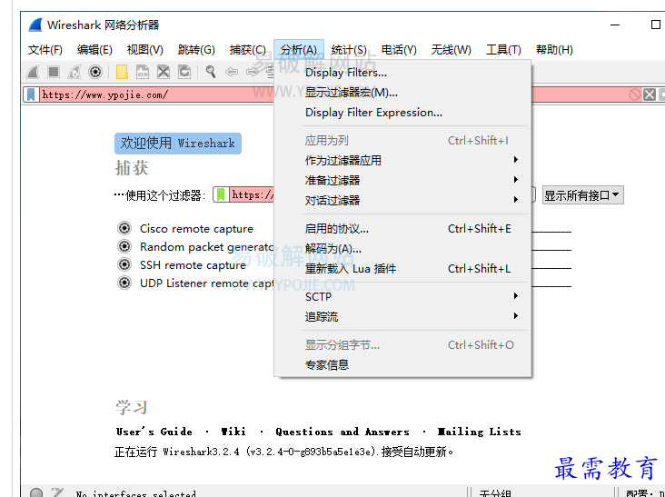Image resolution: width=665 pixels, height=497 pixels.
Task: Click Random packet generator gear icon
Action: click(x=124, y=246)
